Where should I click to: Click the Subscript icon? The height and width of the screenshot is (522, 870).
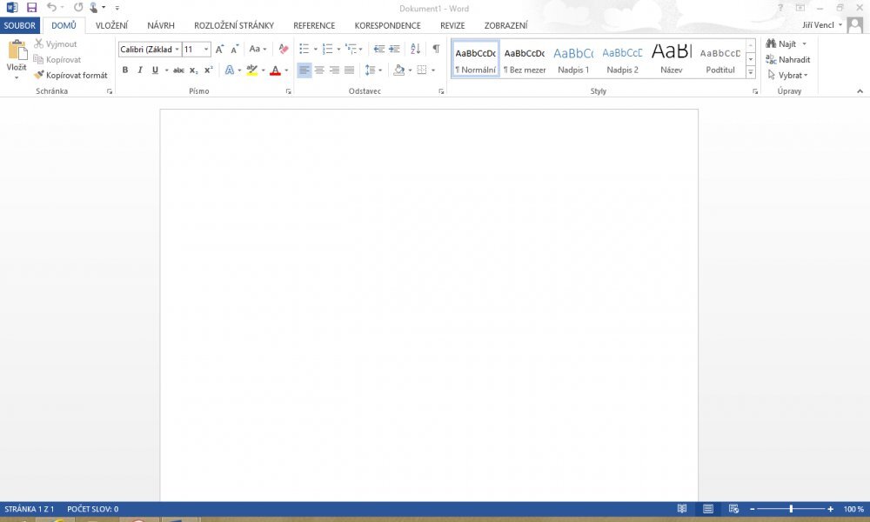click(193, 70)
